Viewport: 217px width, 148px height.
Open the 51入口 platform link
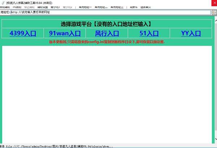tap(149, 33)
